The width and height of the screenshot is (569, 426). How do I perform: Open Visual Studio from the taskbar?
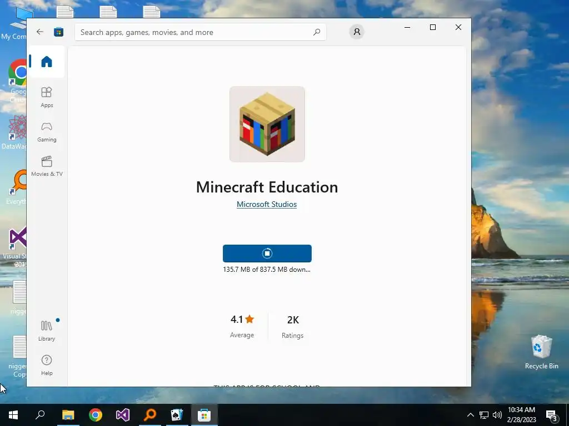click(x=123, y=415)
